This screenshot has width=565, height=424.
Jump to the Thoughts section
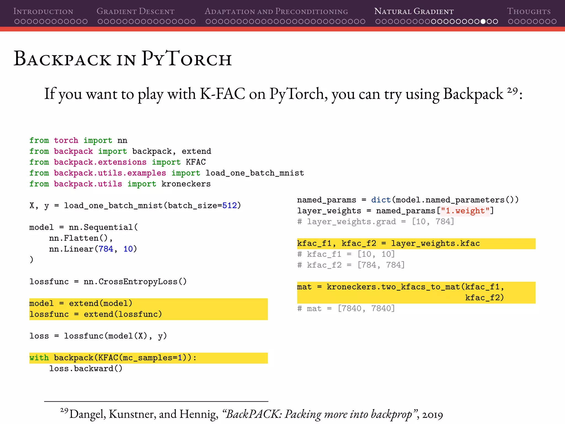click(529, 11)
